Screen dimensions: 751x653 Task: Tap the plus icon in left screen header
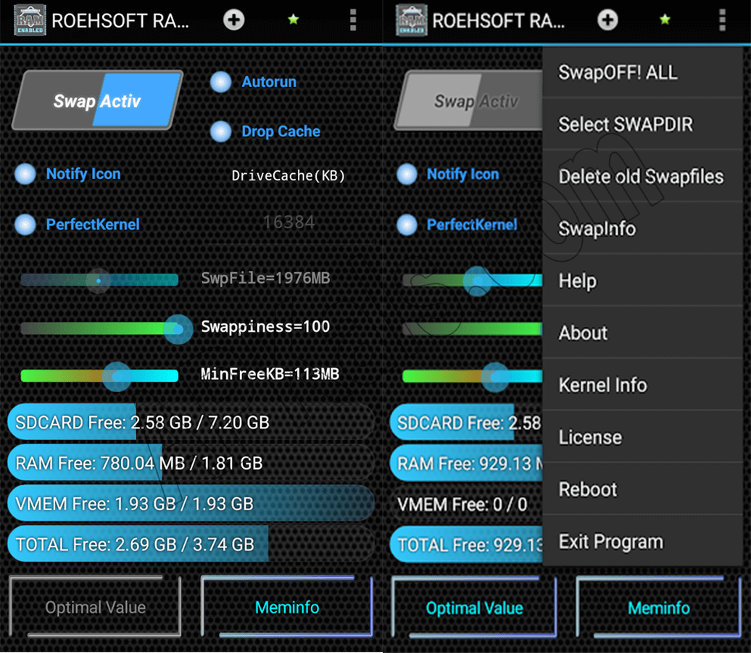click(233, 20)
